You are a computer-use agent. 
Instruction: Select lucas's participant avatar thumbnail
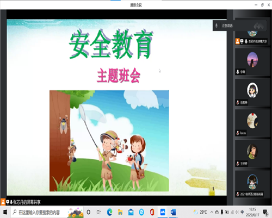coord(252,121)
